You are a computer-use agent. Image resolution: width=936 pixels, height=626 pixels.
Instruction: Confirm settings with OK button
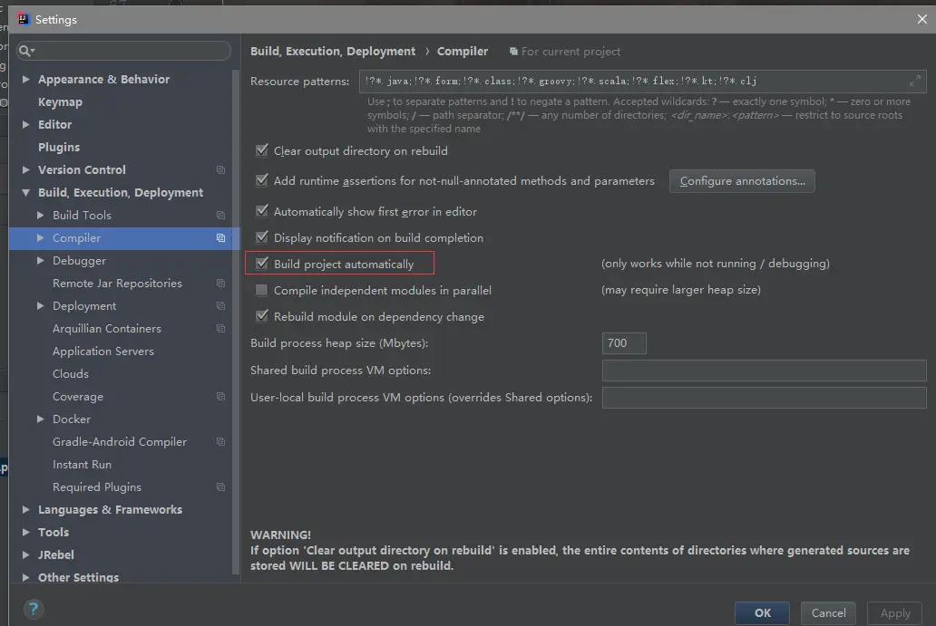762,613
